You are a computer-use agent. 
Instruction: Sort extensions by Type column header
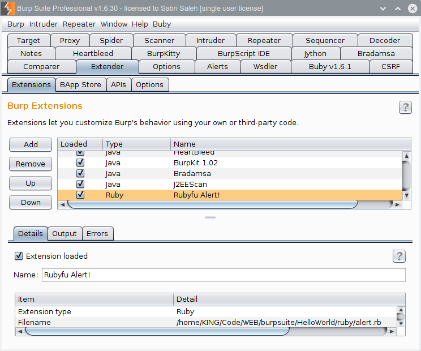[x=136, y=144]
